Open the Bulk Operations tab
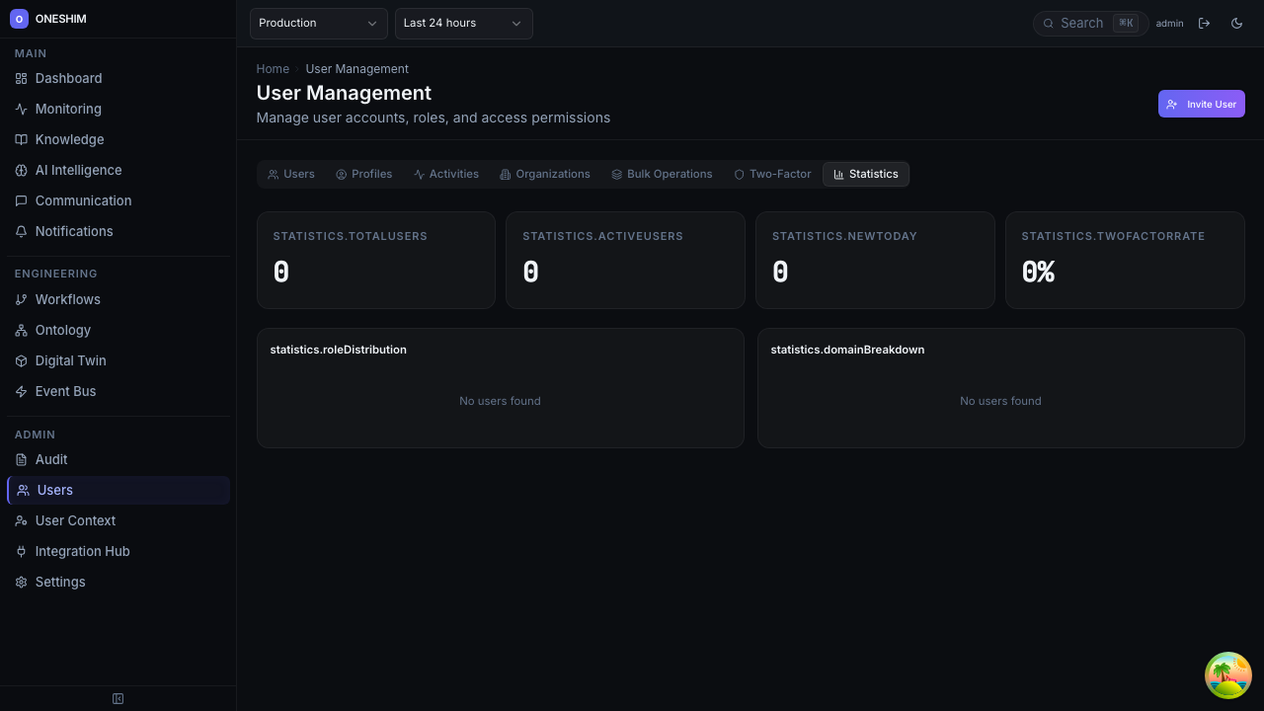Image resolution: width=1264 pixels, height=711 pixels. [x=661, y=174]
